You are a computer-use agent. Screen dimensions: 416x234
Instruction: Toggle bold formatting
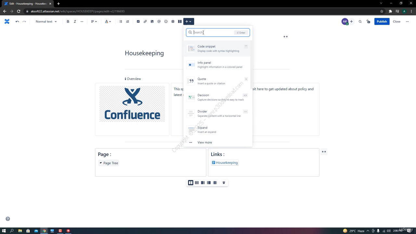pos(68,21)
